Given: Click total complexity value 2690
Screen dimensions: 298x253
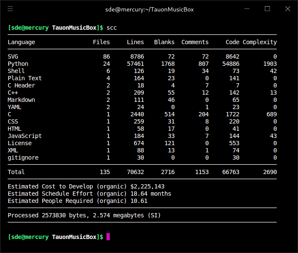Looking at the screenshot, I should (x=270, y=171).
